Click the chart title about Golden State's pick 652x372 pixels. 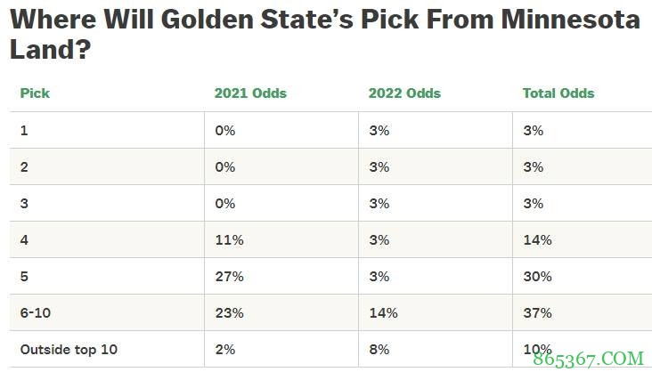pyautogui.click(x=325, y=35)
